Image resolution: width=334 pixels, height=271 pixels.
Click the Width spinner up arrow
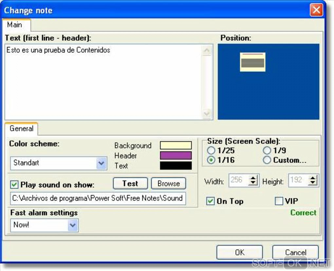253,178
